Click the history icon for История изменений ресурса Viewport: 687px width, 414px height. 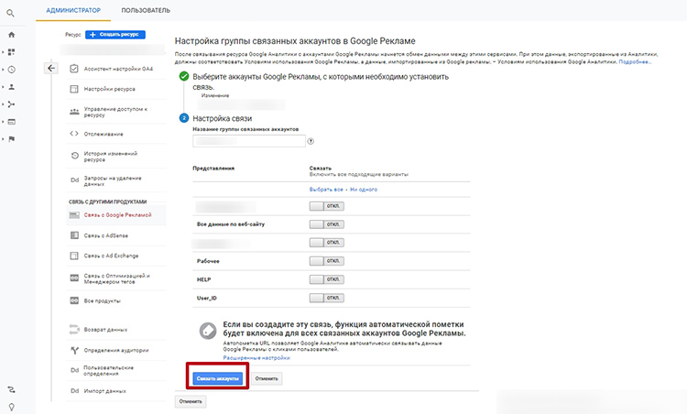pos(74,156)
